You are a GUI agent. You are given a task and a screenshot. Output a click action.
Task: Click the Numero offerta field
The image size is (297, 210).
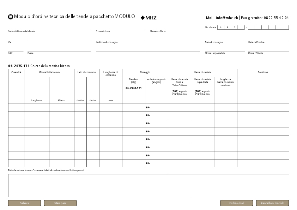point(175,27)
